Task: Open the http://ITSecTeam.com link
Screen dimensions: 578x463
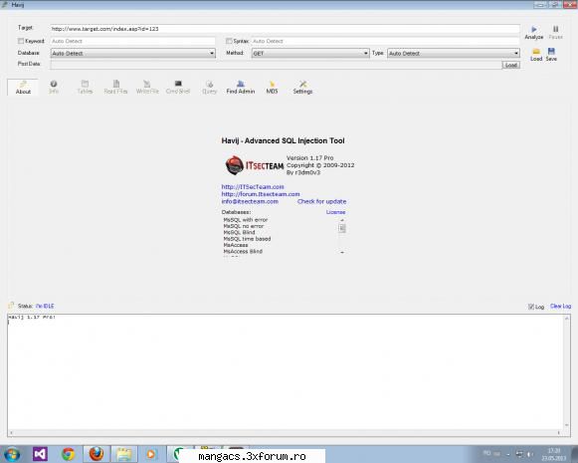Action: click(253, 187)
